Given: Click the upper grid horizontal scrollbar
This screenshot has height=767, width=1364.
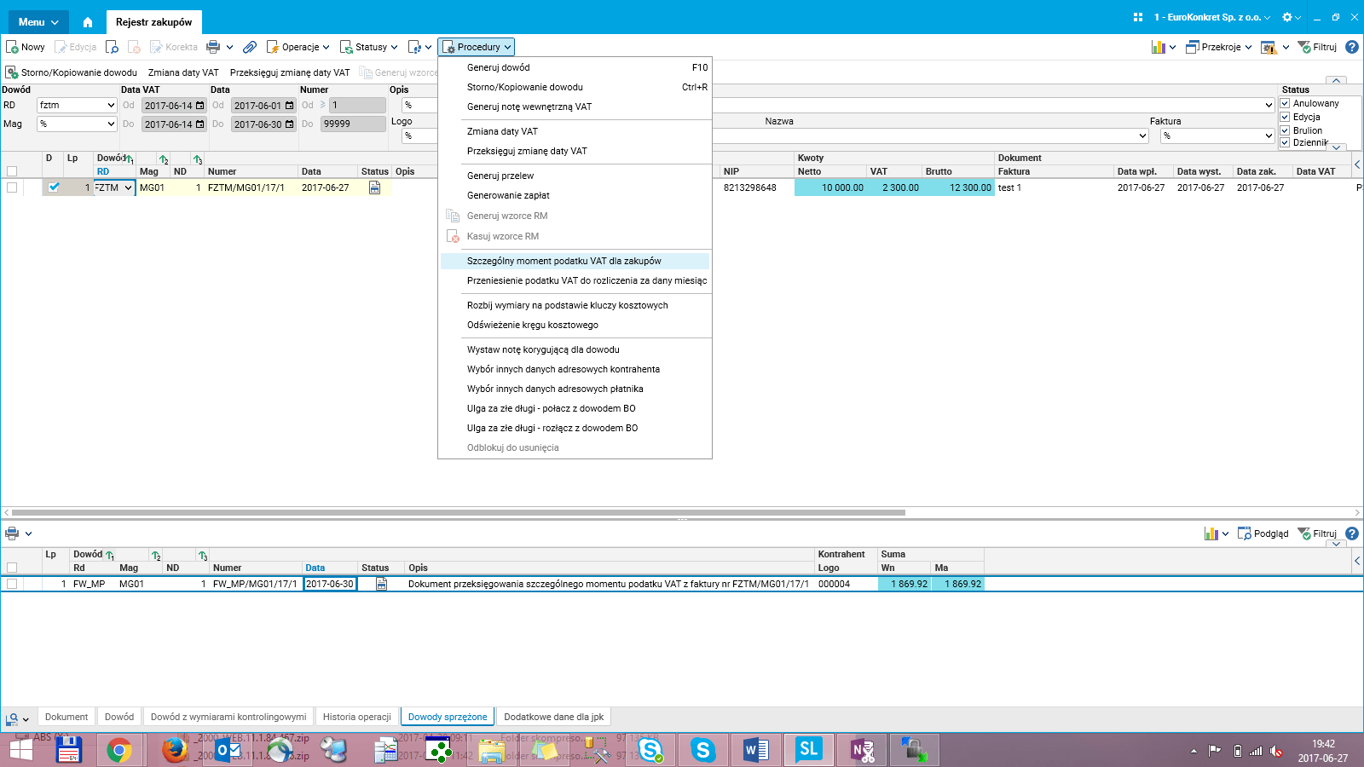Looking at the screenshot, I should click(459, 512).
